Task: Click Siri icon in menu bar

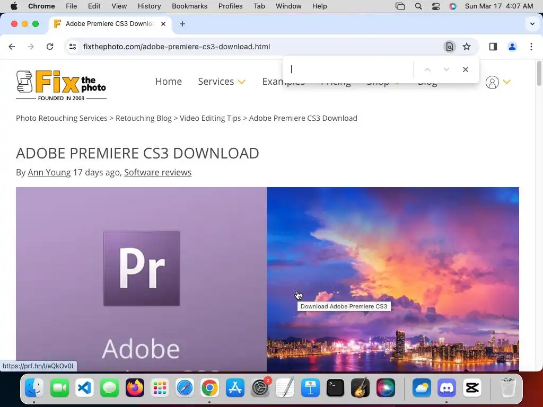Action: 453,6
